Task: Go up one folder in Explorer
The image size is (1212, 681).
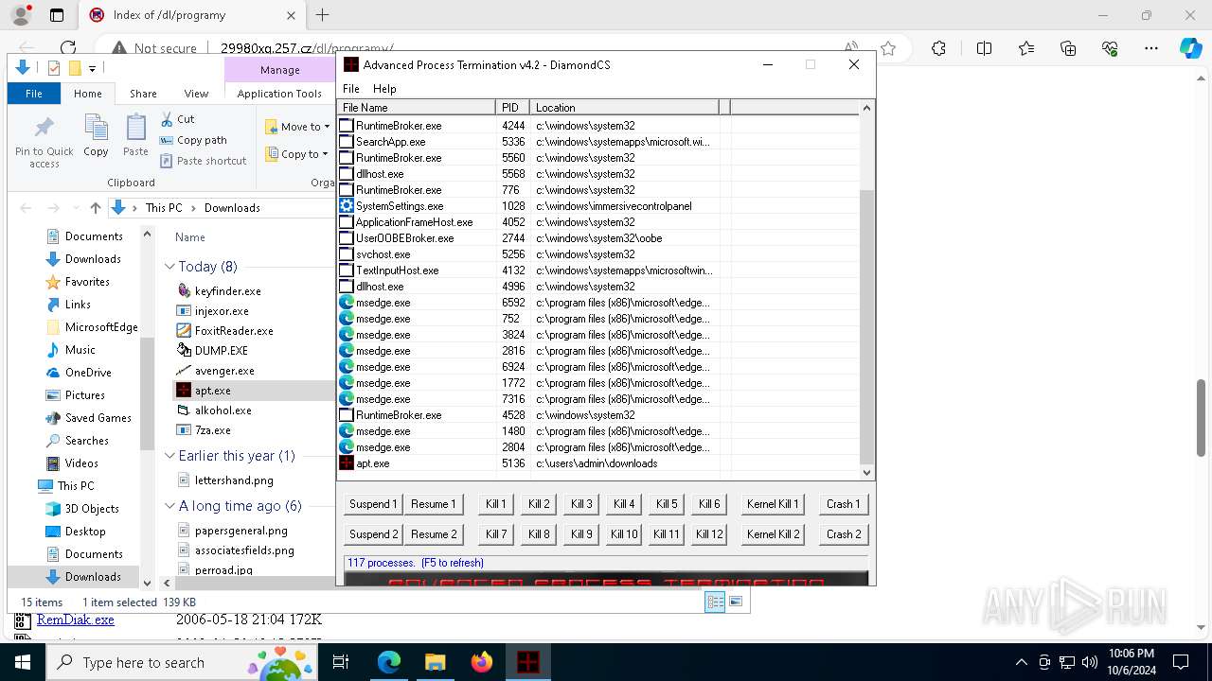Action: point(95,208)
